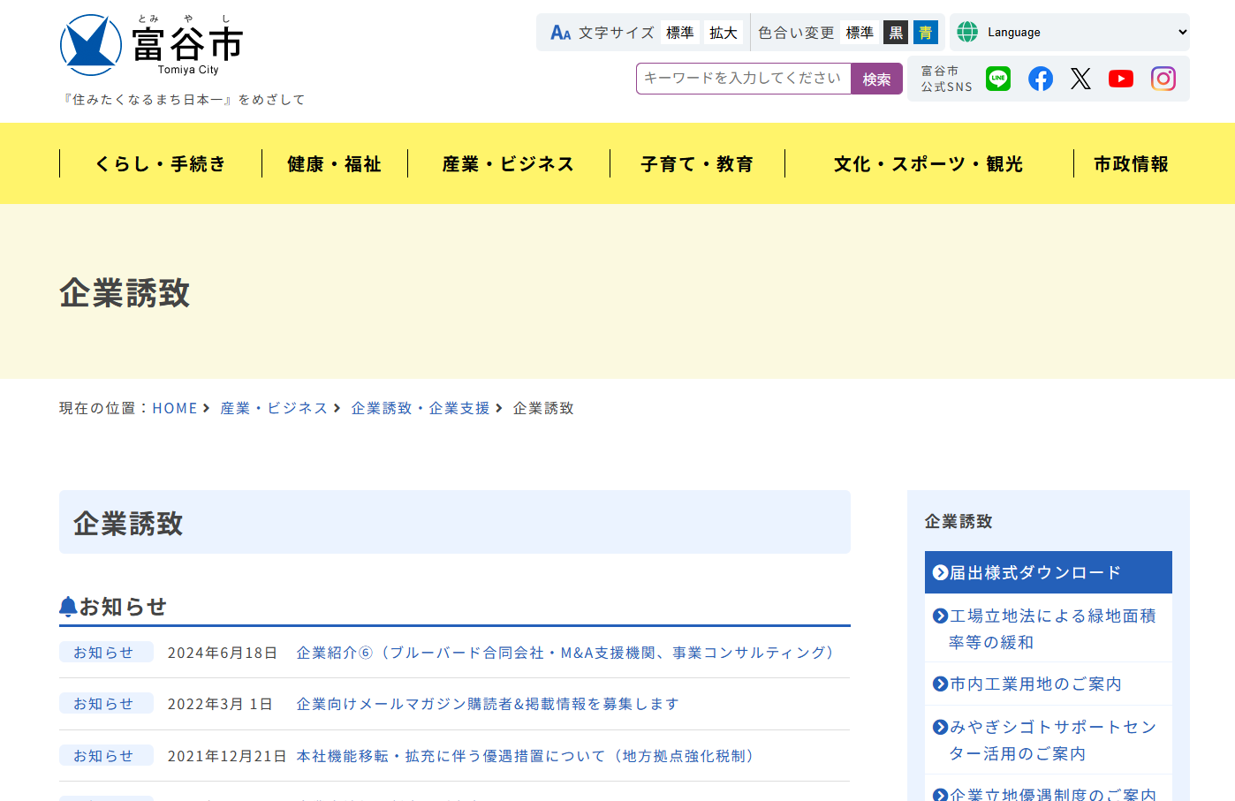The image size is (1235, 801).
Task: Go to HOME in breadcrumb
Action: [175, 408]
